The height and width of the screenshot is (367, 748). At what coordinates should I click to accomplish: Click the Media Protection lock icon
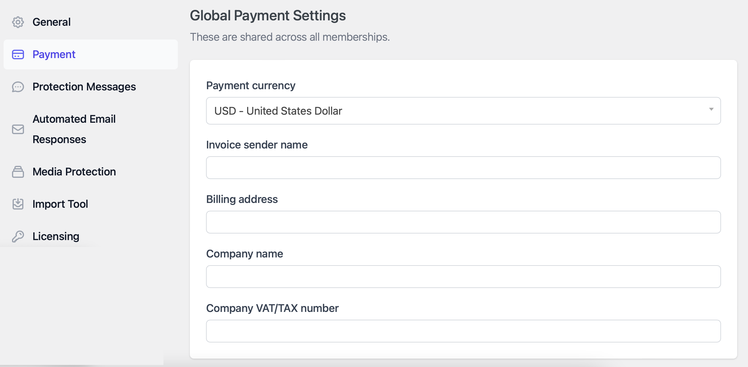coord(18,172)
